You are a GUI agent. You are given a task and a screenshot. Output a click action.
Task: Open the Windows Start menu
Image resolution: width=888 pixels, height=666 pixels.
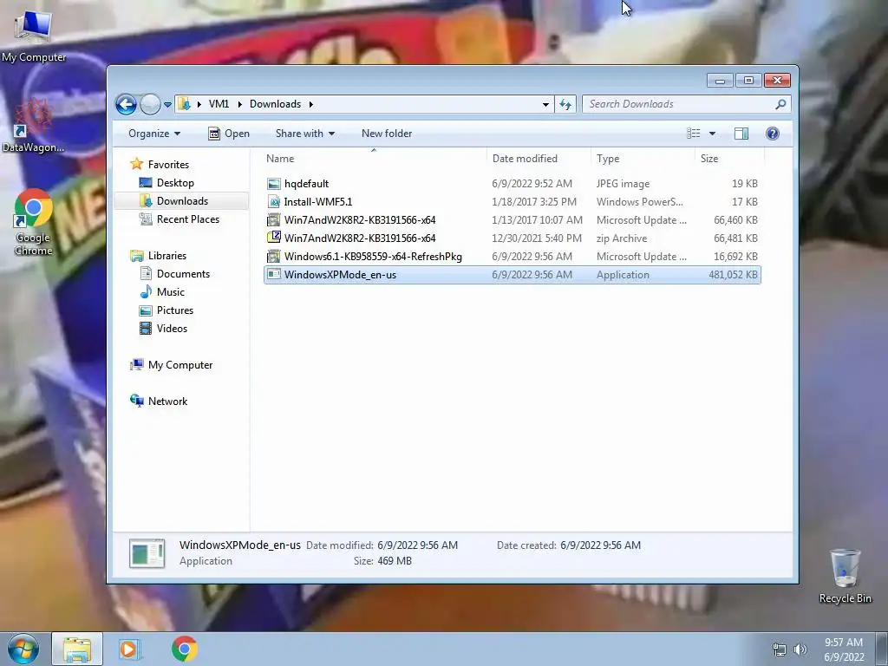click(23, 649)
